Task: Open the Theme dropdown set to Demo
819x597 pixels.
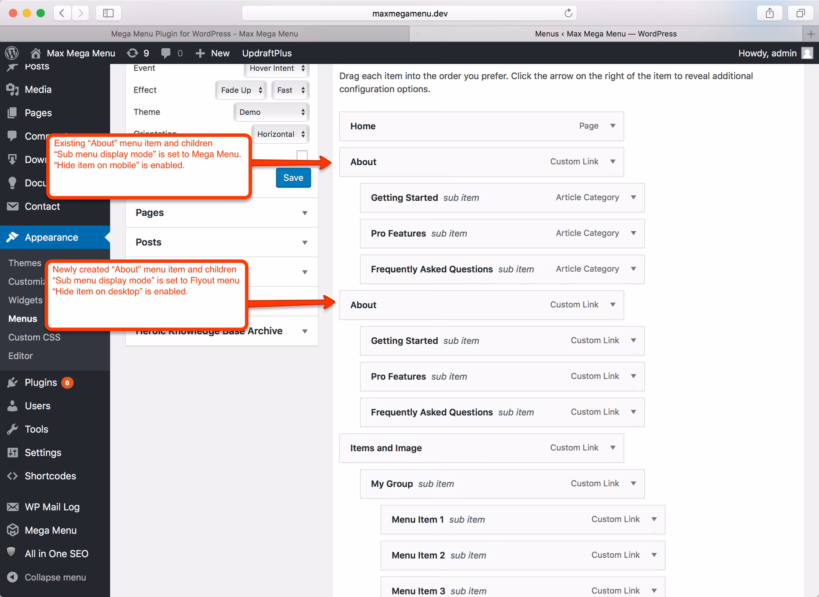Action: pos(271,112)
